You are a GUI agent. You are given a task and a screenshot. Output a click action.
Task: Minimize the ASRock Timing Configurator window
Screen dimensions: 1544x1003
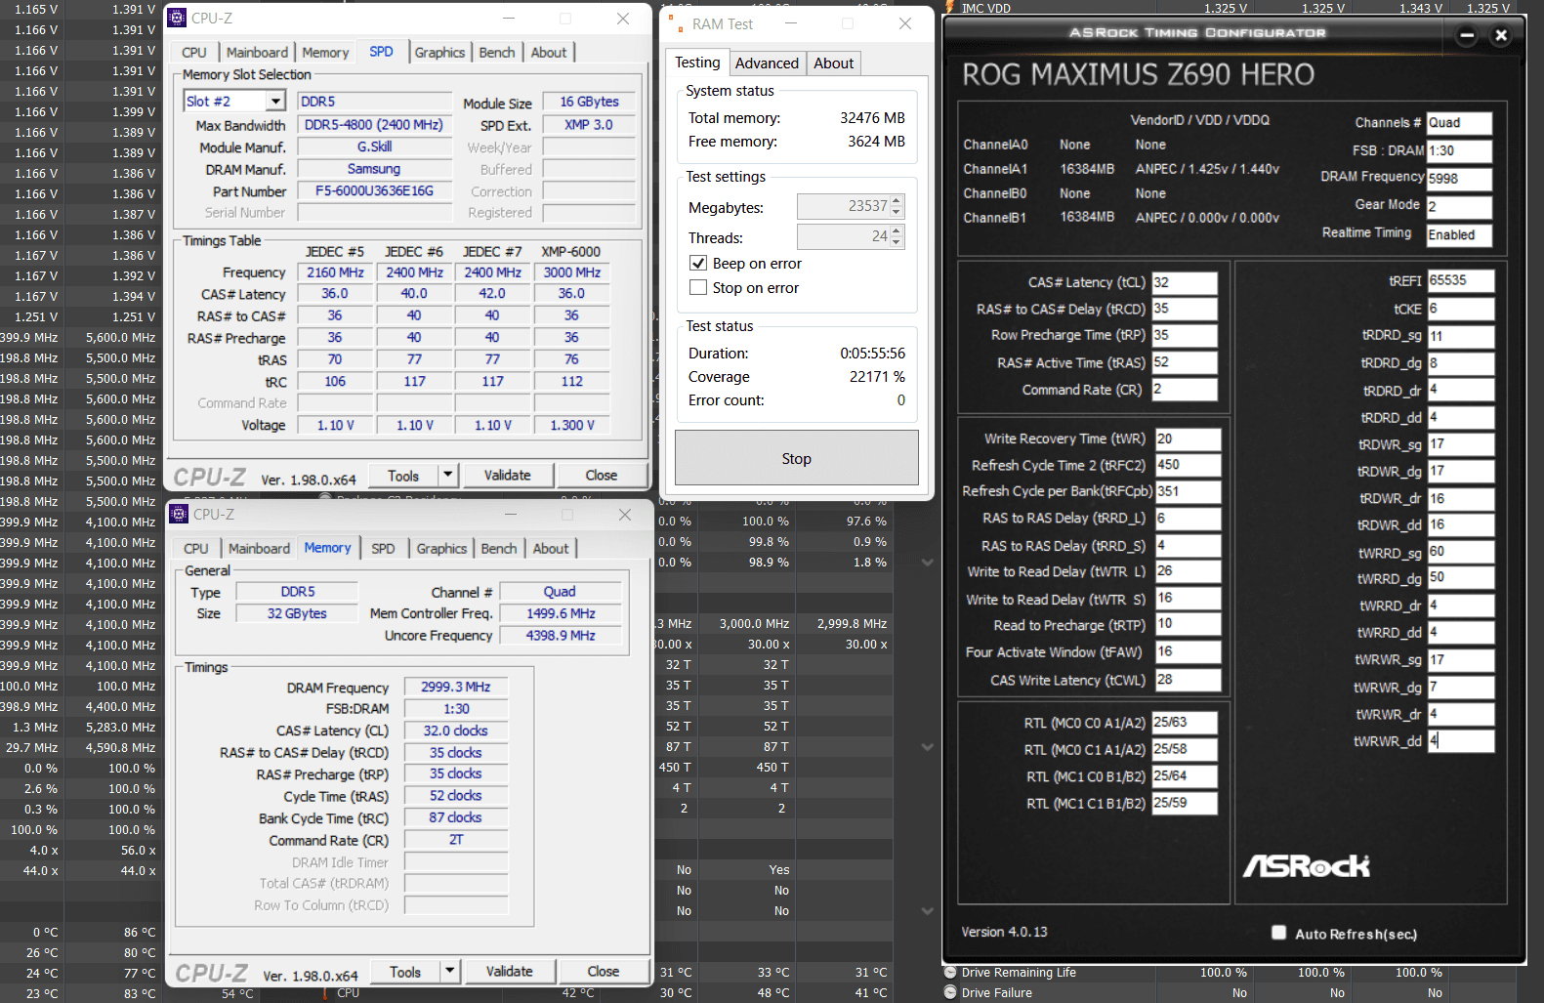1466,36
